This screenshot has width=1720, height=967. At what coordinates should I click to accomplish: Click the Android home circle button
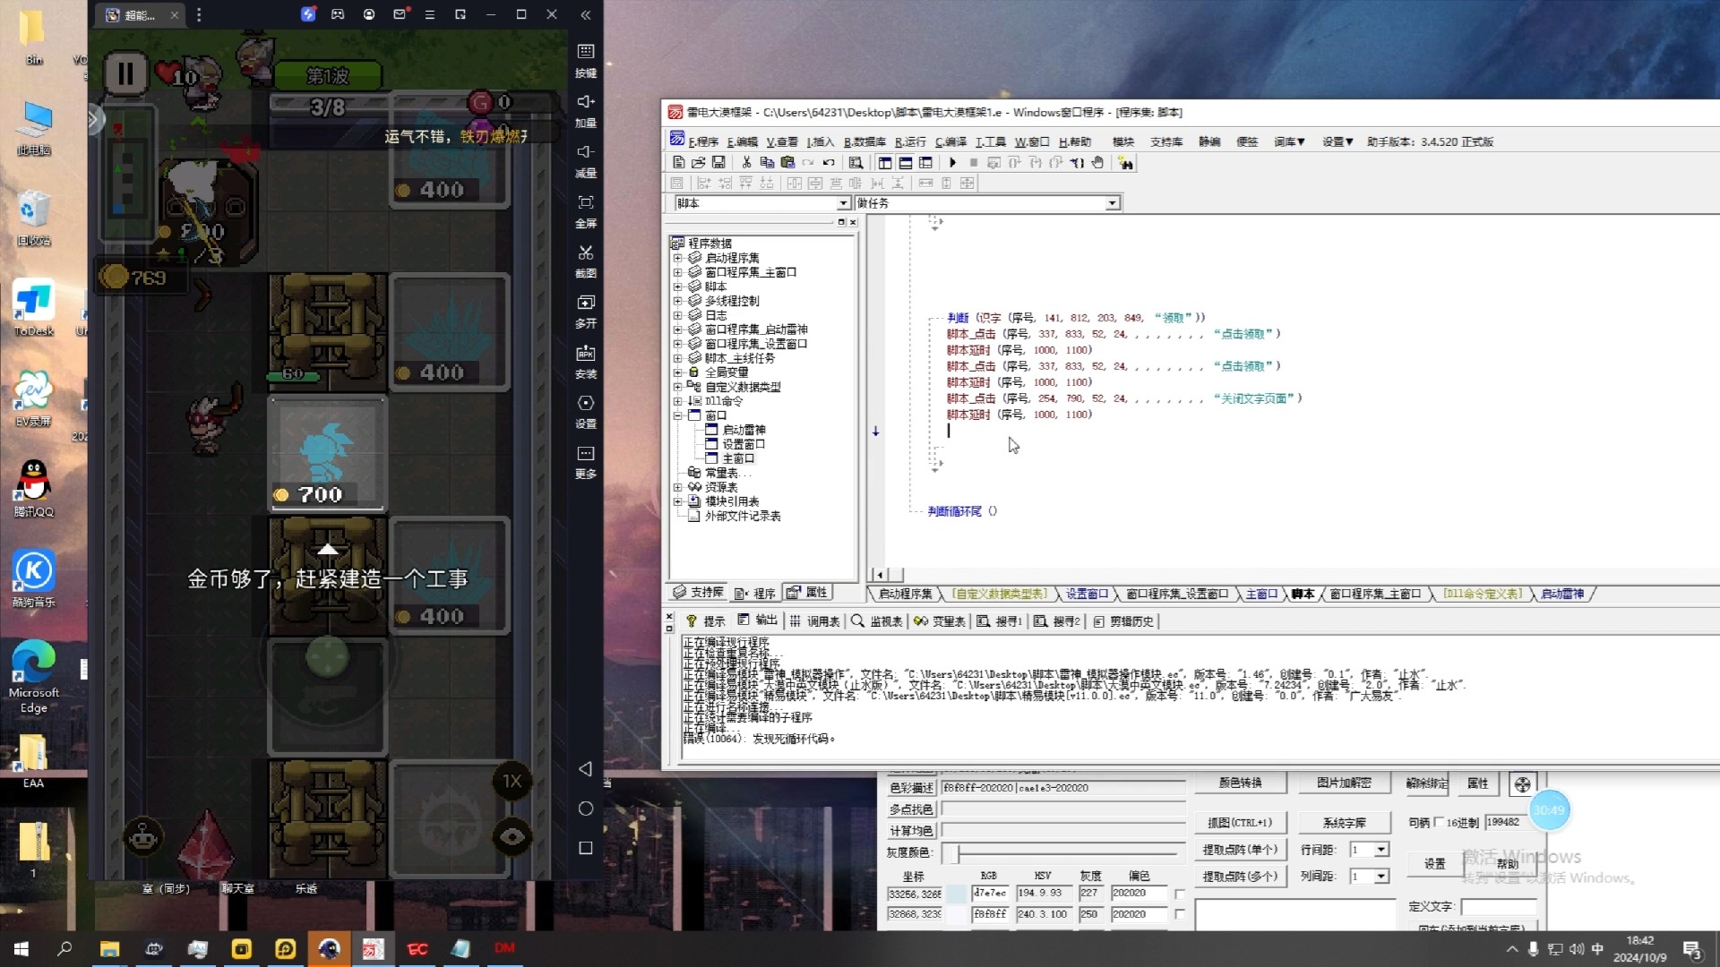586,809
